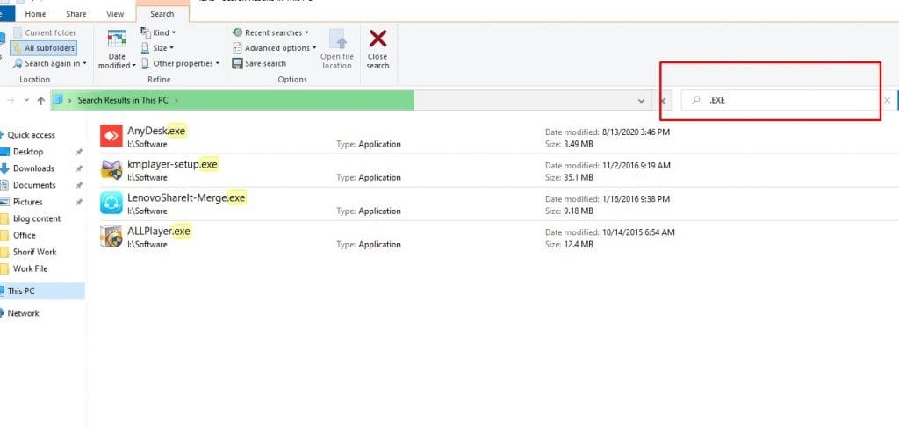Open the blog content folder
This screenshot has height=429, width=899.
[x=37, y=218]
